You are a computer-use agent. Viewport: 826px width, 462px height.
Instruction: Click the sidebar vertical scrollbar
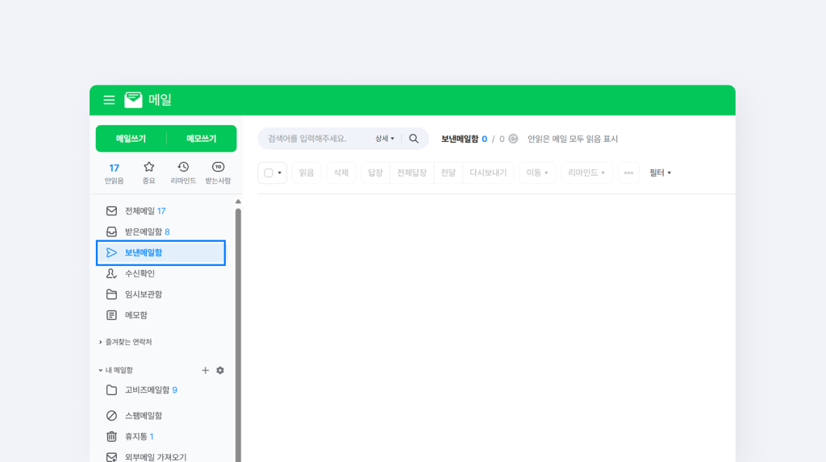pyautogui.click(x=238, y=335)
